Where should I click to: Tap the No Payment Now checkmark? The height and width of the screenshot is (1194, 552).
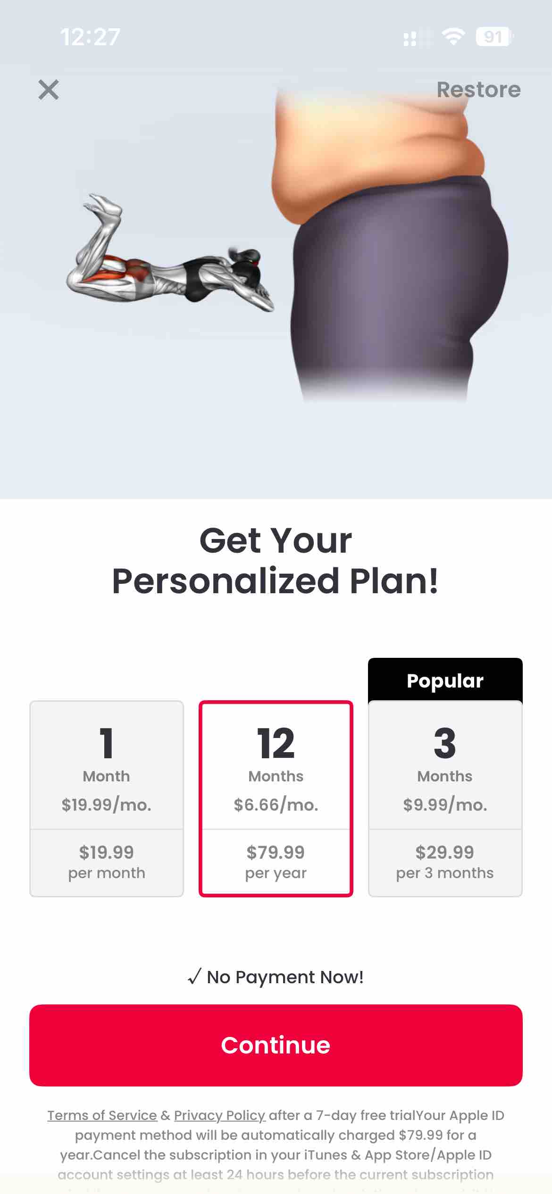pyautogui.click(x=193, y=978)
